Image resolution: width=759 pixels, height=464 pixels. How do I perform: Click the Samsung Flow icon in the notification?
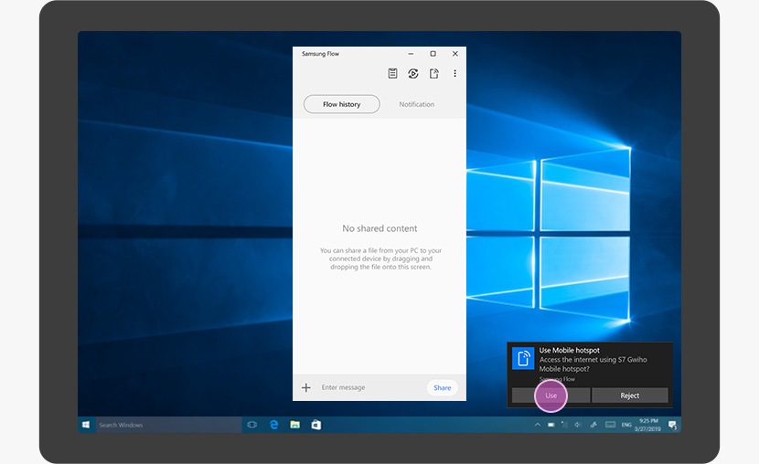523,358
